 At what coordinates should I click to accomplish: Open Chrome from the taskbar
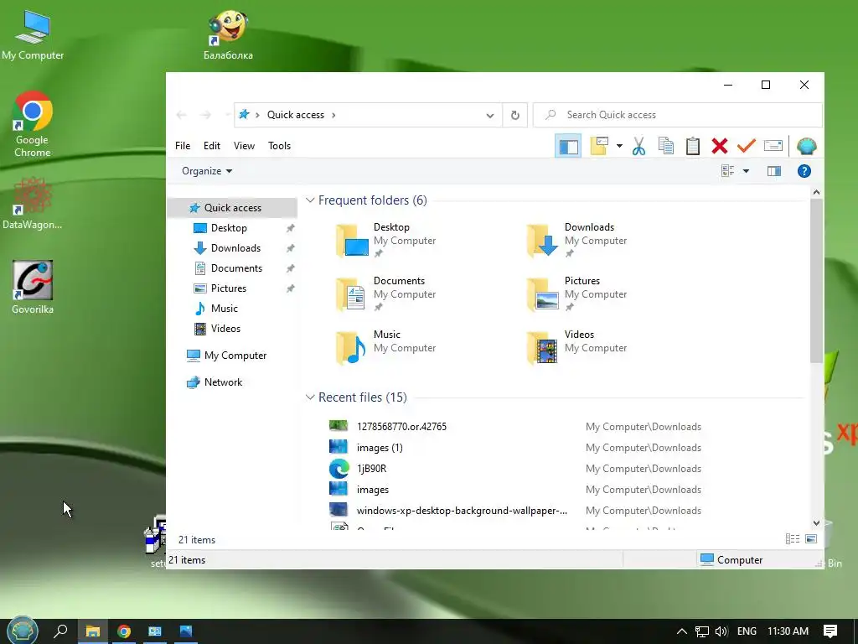click(124, 631)
